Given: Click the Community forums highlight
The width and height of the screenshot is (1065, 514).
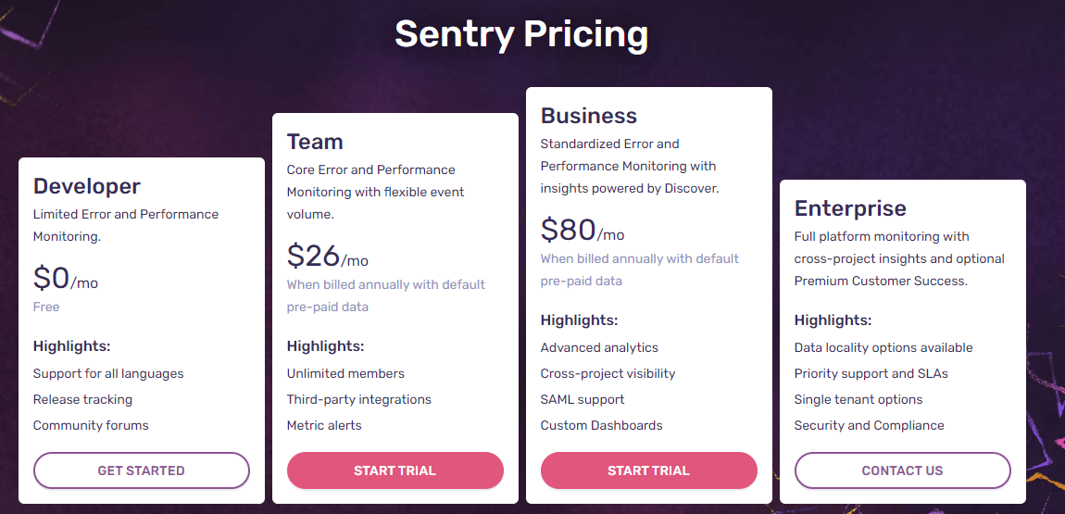Looking at the screenshot, I should (x=91, y=426).
